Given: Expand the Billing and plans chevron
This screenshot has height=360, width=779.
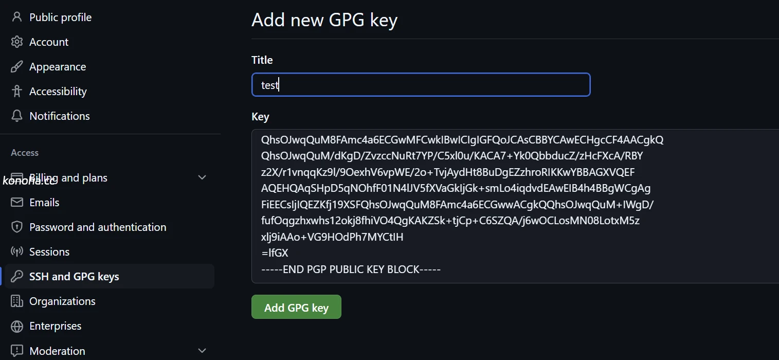Looking at the screenshot, I should [203, 177].
